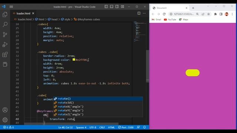Open the YouTube bookmark
Image resolution: width=237 pixels, height=133 pixels.
click(x=170, y=20)
